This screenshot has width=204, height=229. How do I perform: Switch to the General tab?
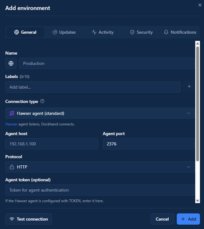point(25,32)
